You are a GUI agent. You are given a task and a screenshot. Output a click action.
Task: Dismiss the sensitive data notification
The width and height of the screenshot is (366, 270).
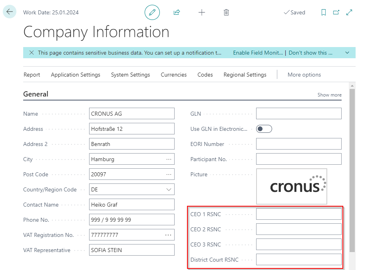(x=31, y=53)
